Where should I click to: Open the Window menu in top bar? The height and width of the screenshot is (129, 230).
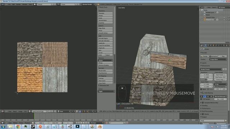(x=25, y=4)
